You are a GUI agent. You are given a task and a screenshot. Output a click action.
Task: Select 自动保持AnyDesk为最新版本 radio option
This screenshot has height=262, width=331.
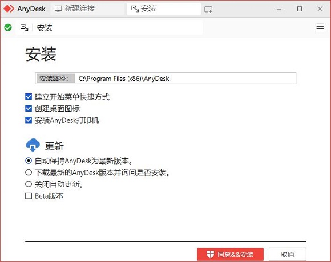[x=29, y=161]
